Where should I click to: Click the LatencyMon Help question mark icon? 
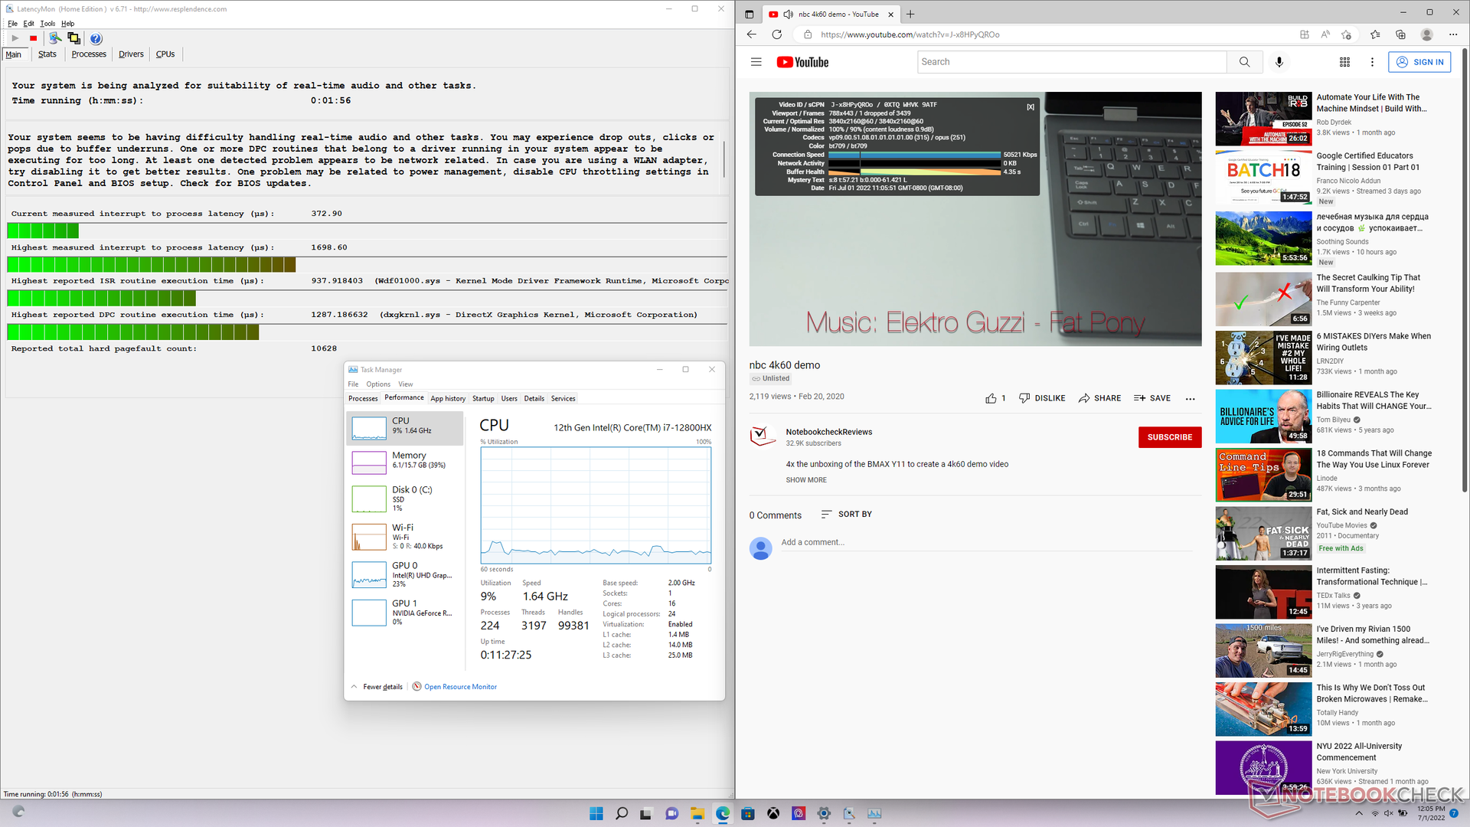click(x=96, y=38)
